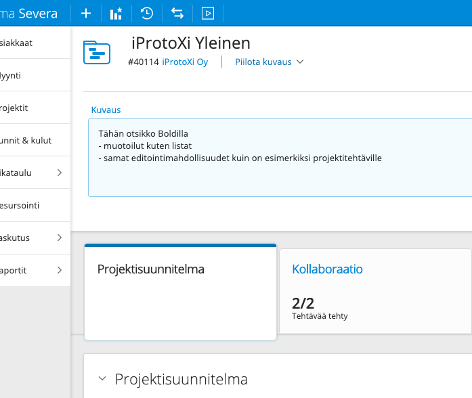Open the recent history clock icon

point(147,14)
